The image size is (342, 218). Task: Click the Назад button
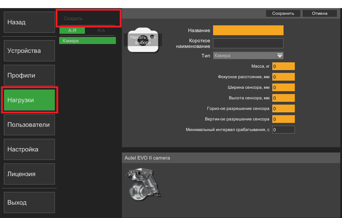pyautogui.click(x=30, y=22)
